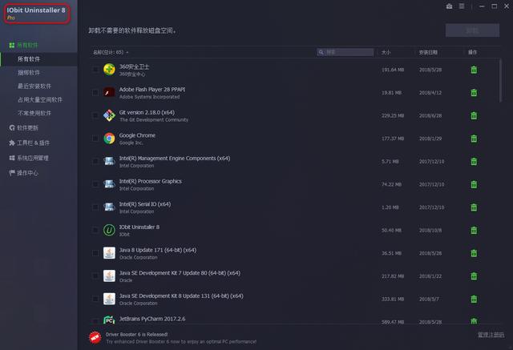The image size is (513, 350).
Task: Tick the checkbox for Adobe Flash Player 28 PPAPI
Action: tap(95, 92)
